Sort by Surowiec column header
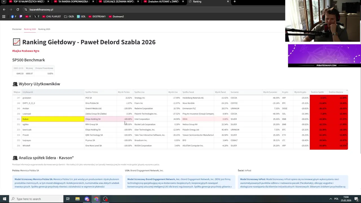This screenshot has width=361, height=203. pos(246,92)
